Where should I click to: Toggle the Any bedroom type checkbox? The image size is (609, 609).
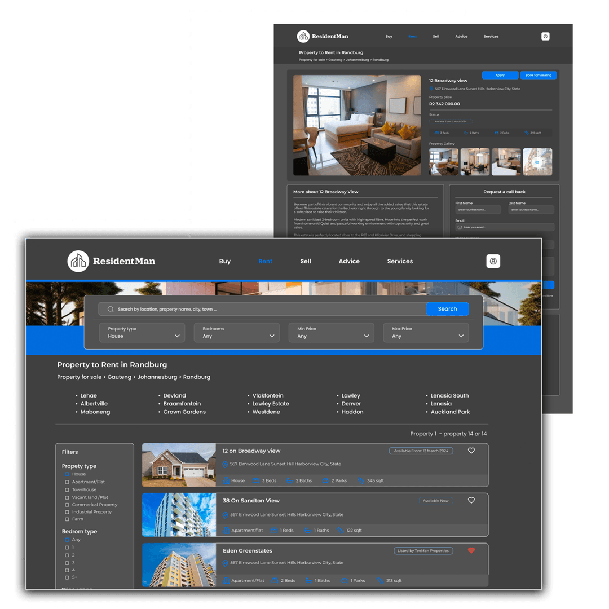pos(67,540)
